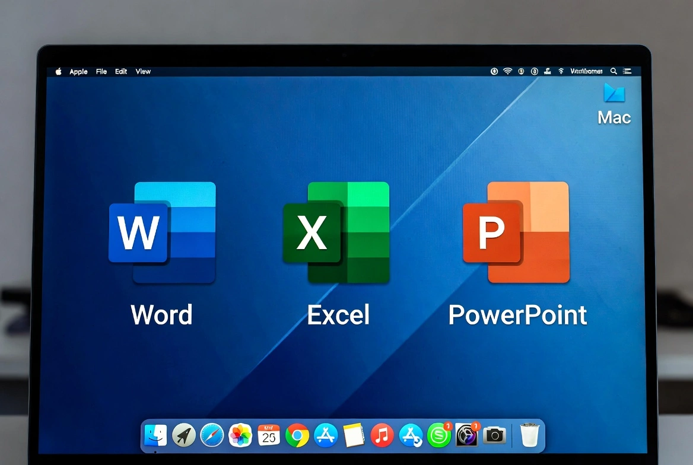Open the Notes app from the Dock
This screenshot has width=693, height=465.
[353, 435]
